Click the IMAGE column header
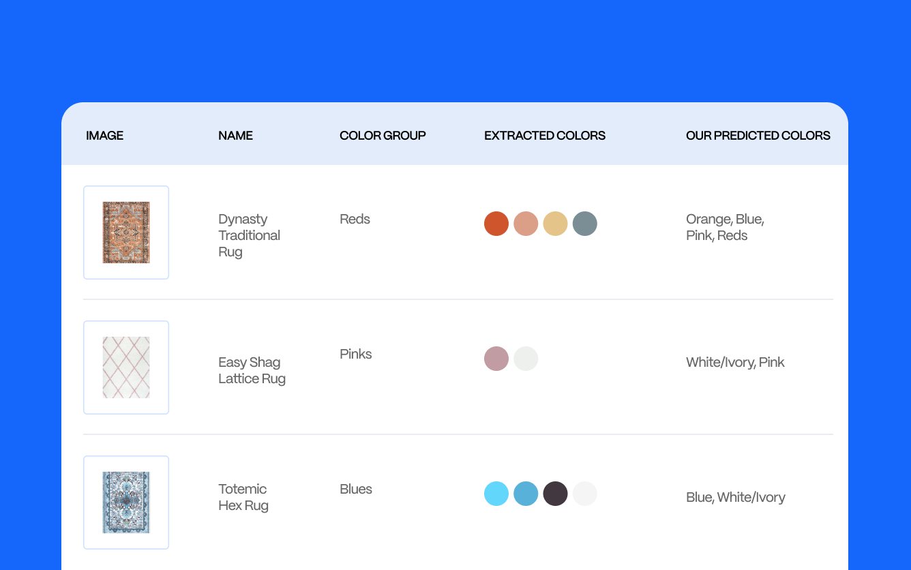The width and height of the screenshot is (911, 570). pos(104,135)
